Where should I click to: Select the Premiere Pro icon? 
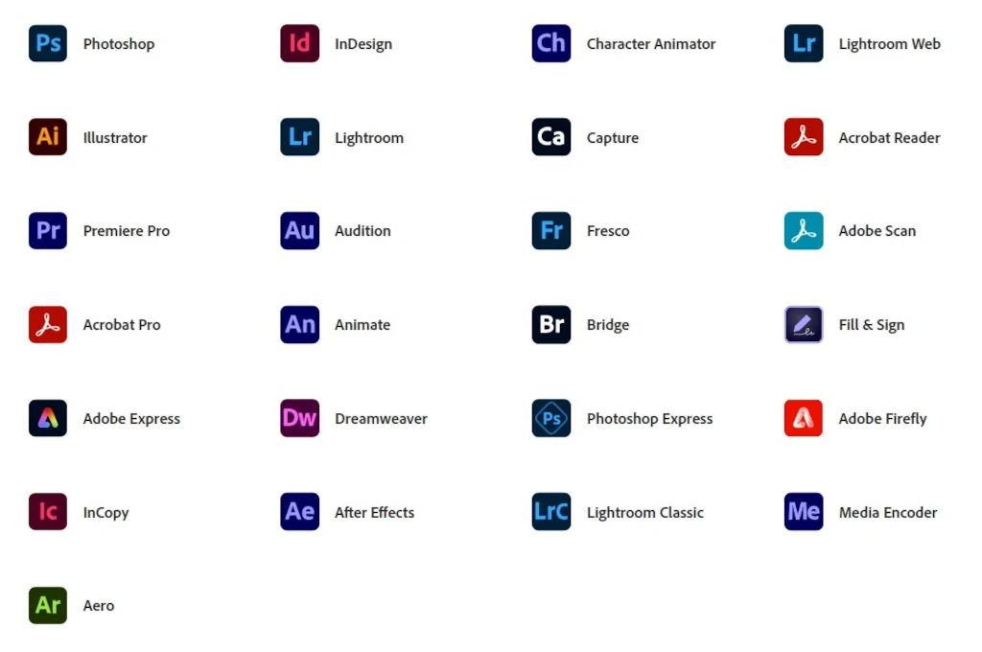(x=47, y=230)
